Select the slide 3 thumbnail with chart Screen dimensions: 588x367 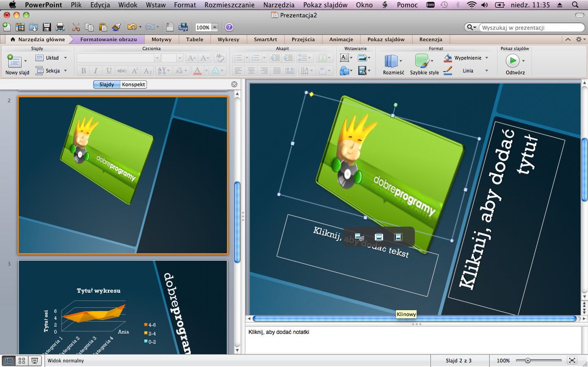123,306
